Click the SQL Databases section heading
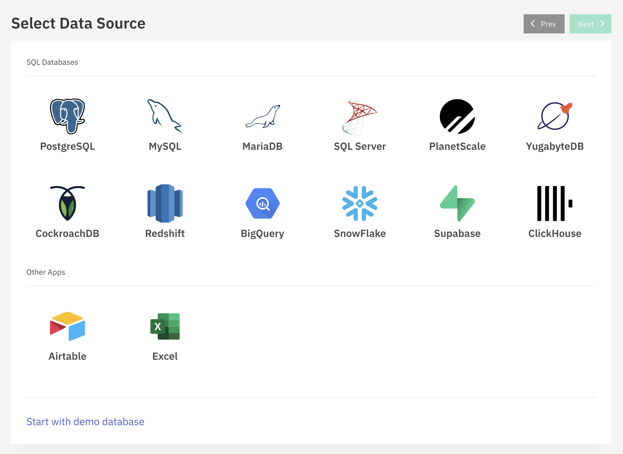 52,62
